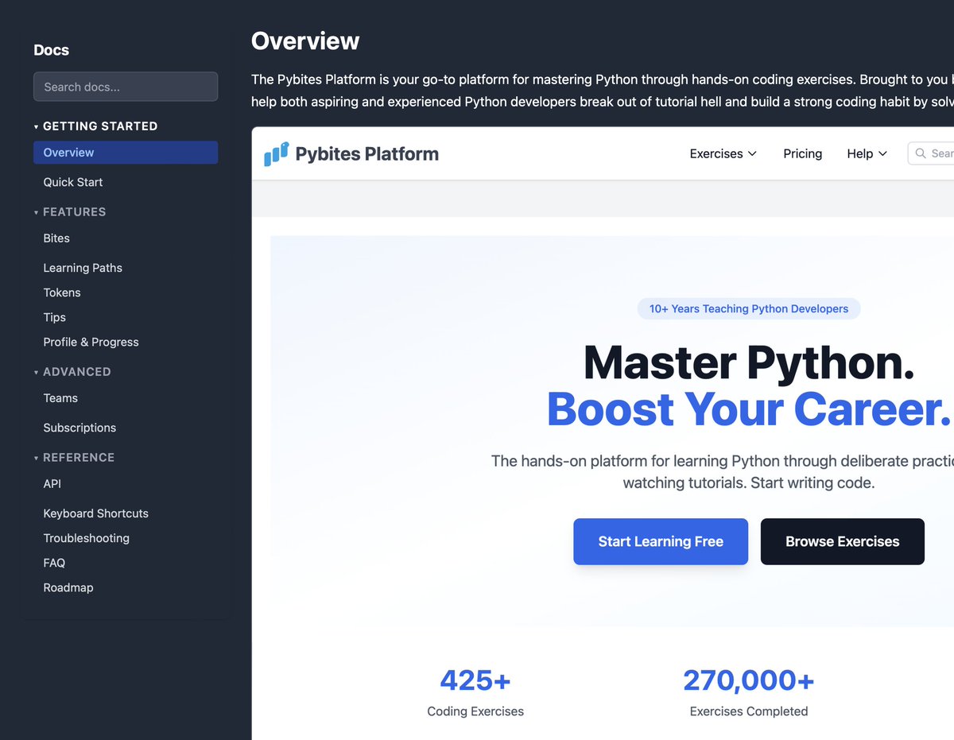
Task: Select Overview in the docs sidebar
Action: point(126,153)
